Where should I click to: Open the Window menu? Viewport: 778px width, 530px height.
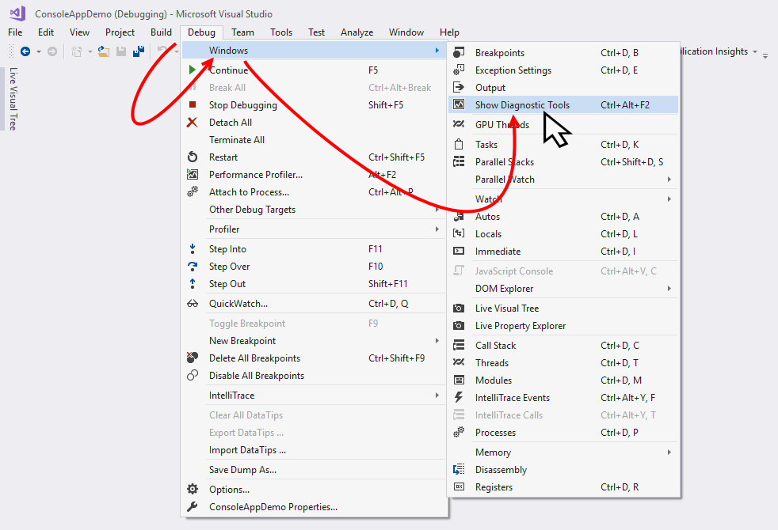[406, 32]
